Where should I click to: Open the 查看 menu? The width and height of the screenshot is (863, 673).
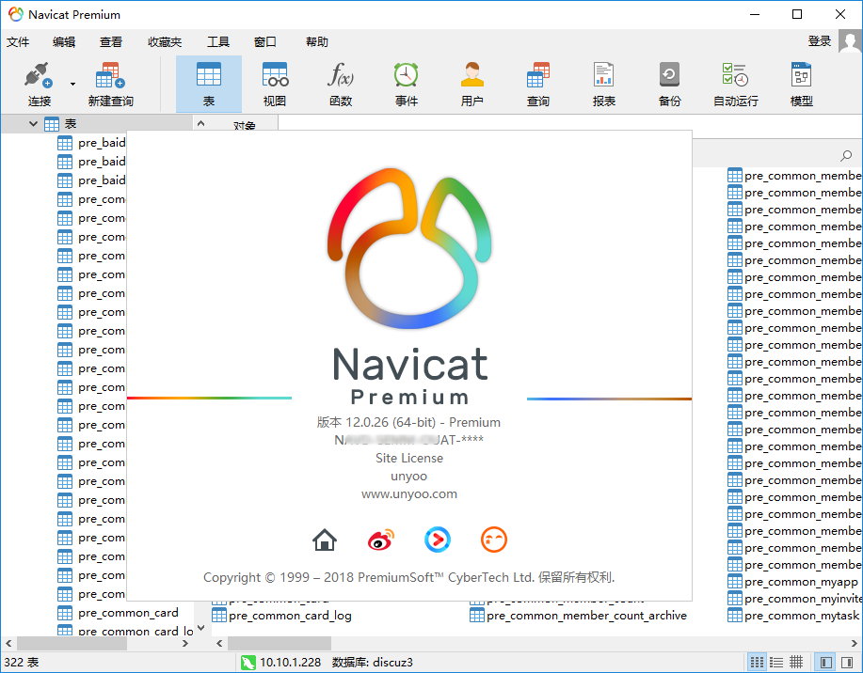pyautogui.click(x=111, y=41)
